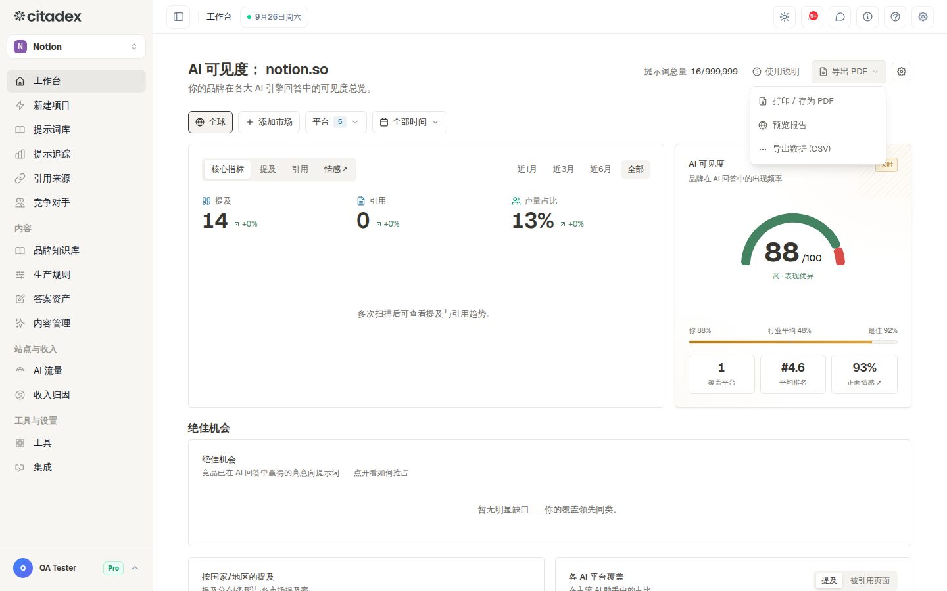The image size is (947, 591).
Task: Click the 正面情感 93% card
Action: (x=864, y=374)
